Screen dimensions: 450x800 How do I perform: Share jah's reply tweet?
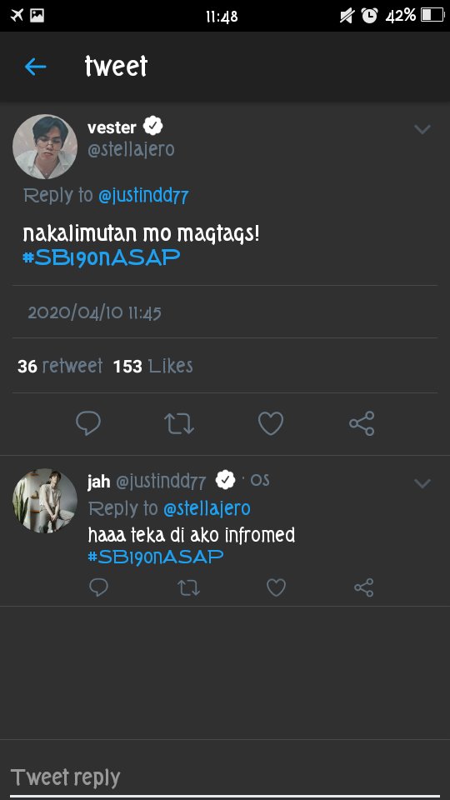click(364, 587)
